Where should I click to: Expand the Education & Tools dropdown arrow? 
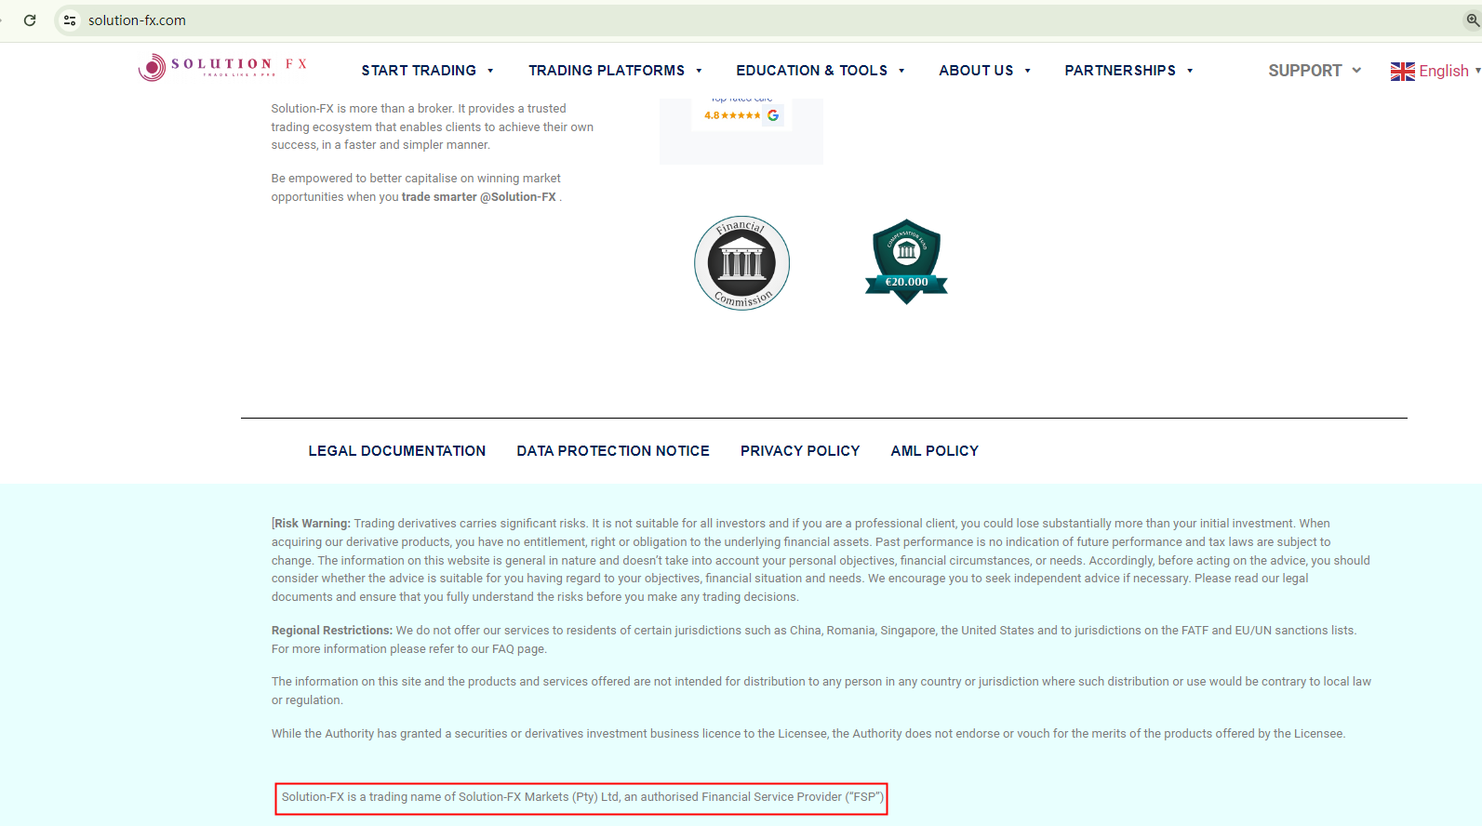tap(901, 71)
